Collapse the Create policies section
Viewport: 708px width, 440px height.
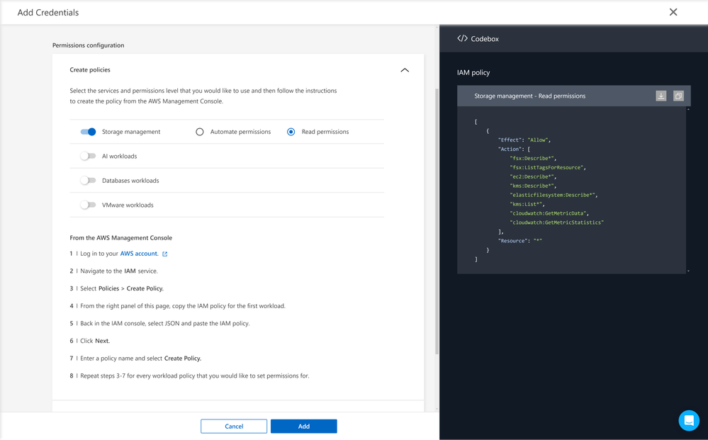pyautogui.click(x=405, y=70)
